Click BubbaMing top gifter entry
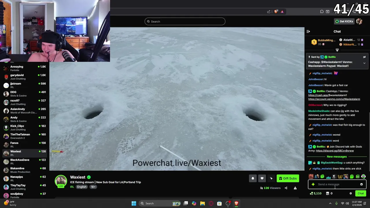Image resolution: width=370 pixels, height=208 pixels. click(x=323, y=42)
